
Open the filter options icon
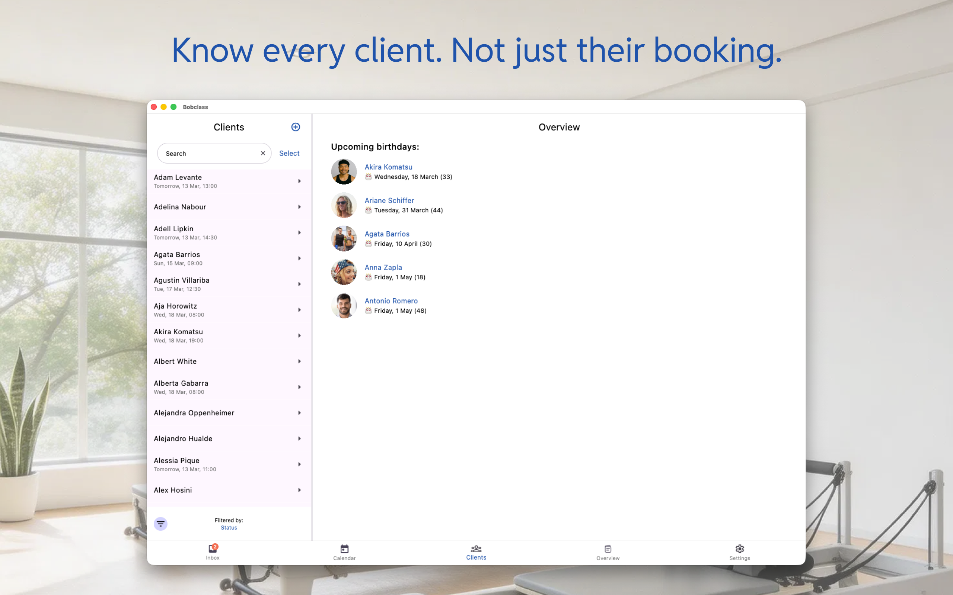[160, 524]
